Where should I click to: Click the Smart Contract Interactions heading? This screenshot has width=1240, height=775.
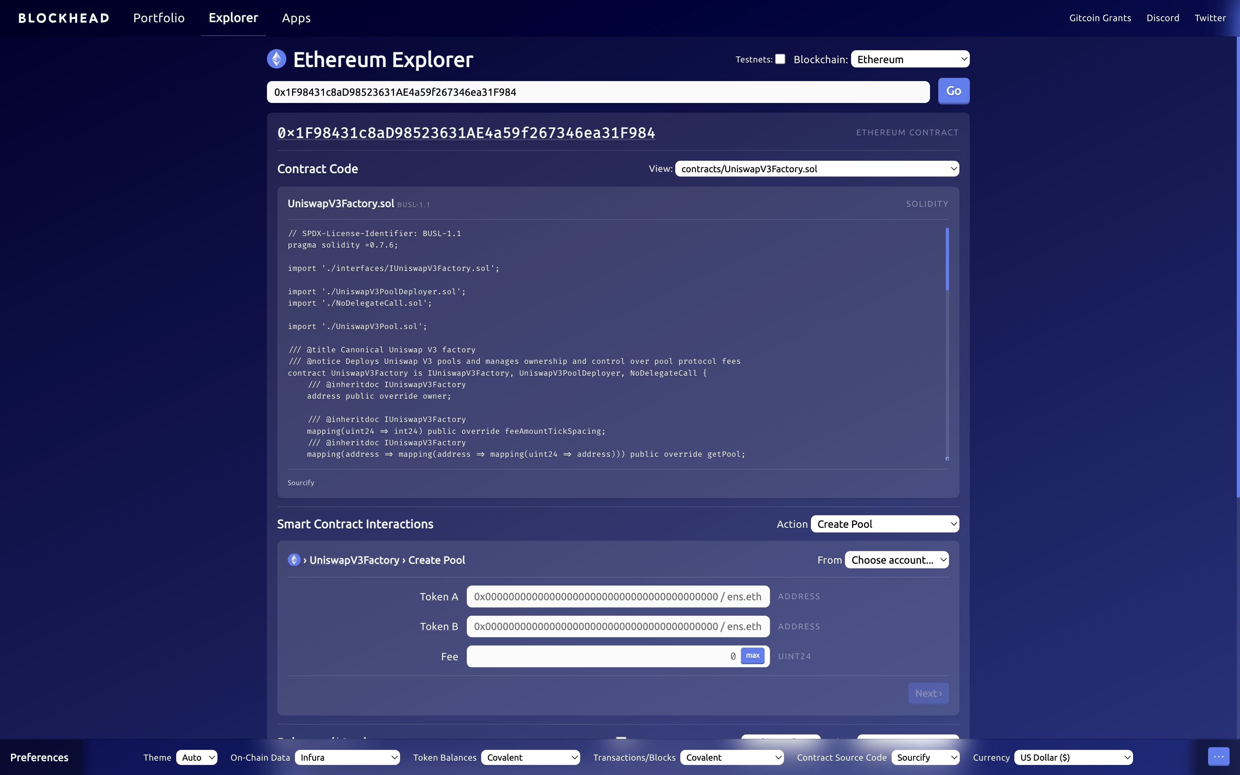click(355, 524)
